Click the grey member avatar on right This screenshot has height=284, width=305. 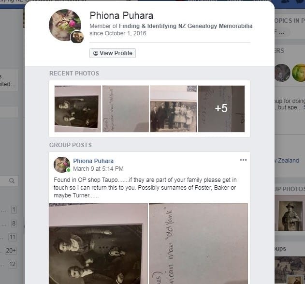tap(282, 73)
